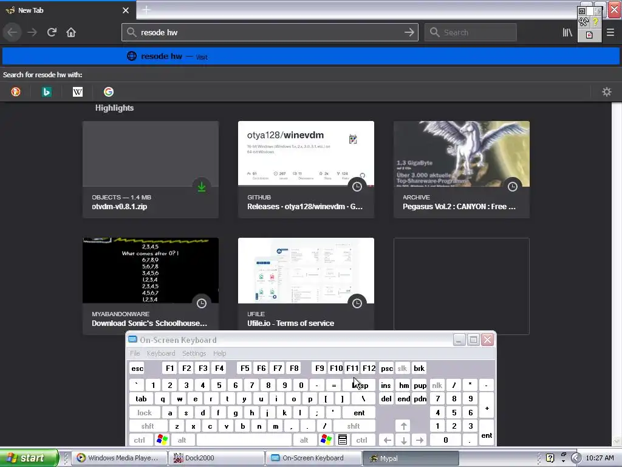Click the main ent key on keyboard
The width and height of the screenshot is (622, 467).
coord(359,413)
